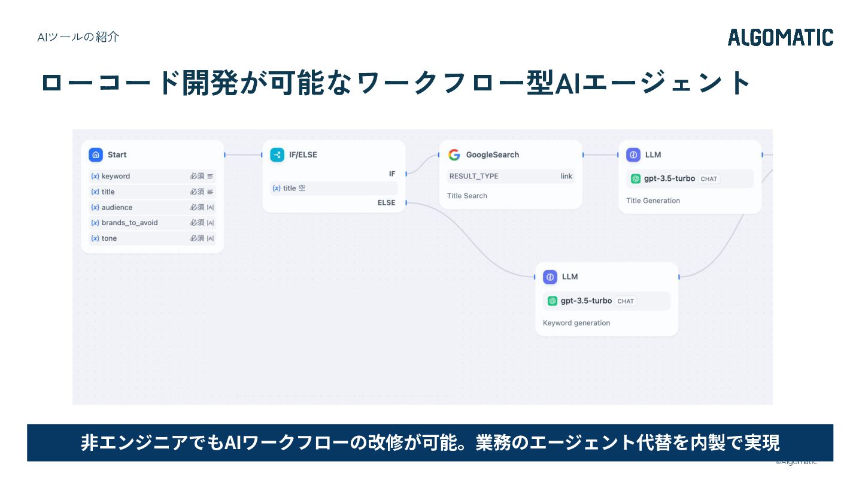The image size is (862, 485).
Task: Click OpenAI icon in Keyword generation node
Action: tap(553, 301)
